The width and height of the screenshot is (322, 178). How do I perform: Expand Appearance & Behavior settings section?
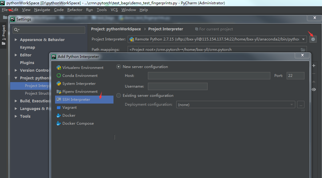point(16,40)
